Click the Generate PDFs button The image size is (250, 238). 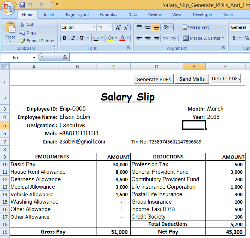point(153,79)
